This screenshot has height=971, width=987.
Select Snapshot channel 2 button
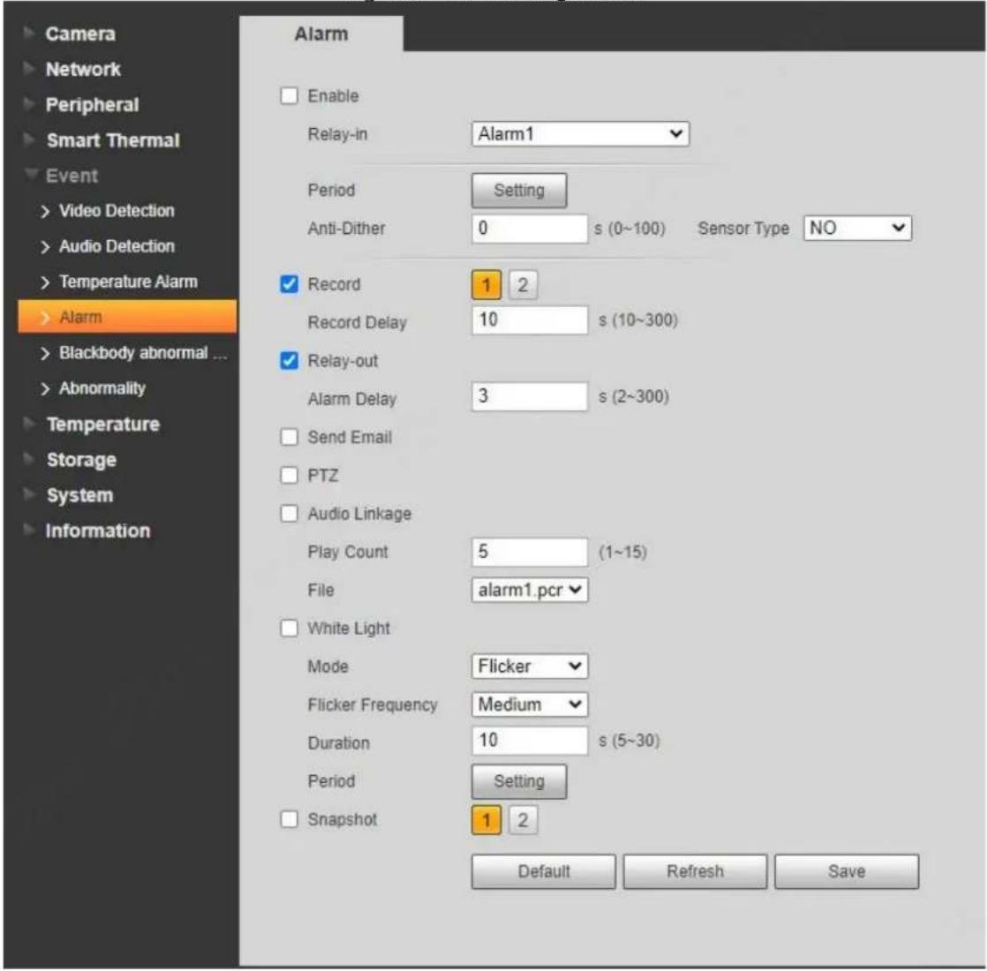click(x=523, y=820)
